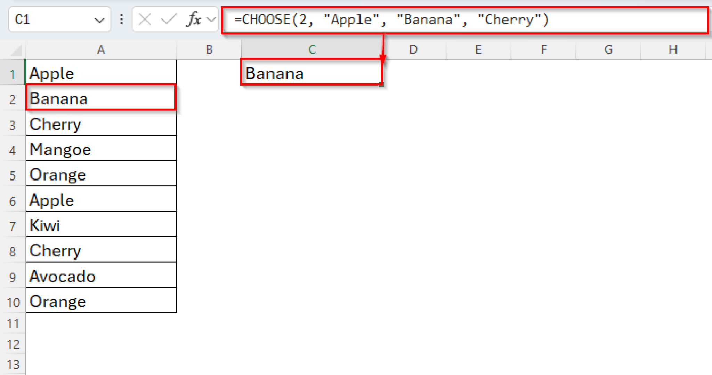Select the Kiwi cell in row 7
The width and height of the screenshot is (712, 375).
pos(101,226)
